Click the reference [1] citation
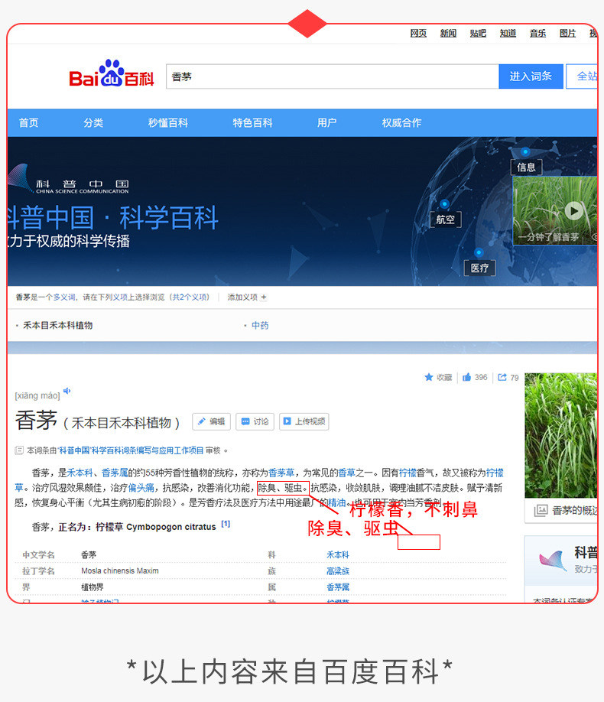 226,524
